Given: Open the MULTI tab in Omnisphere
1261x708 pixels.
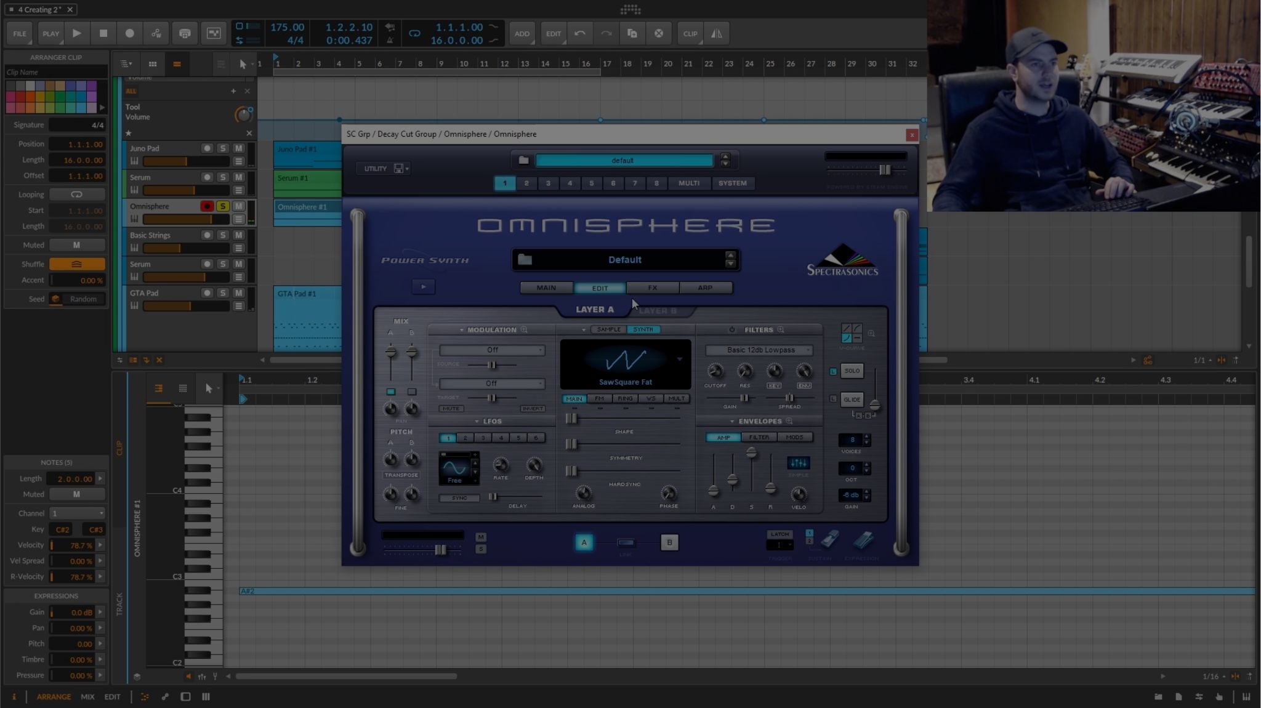Looking at the screenshot, I should click(x=689, y=183).
